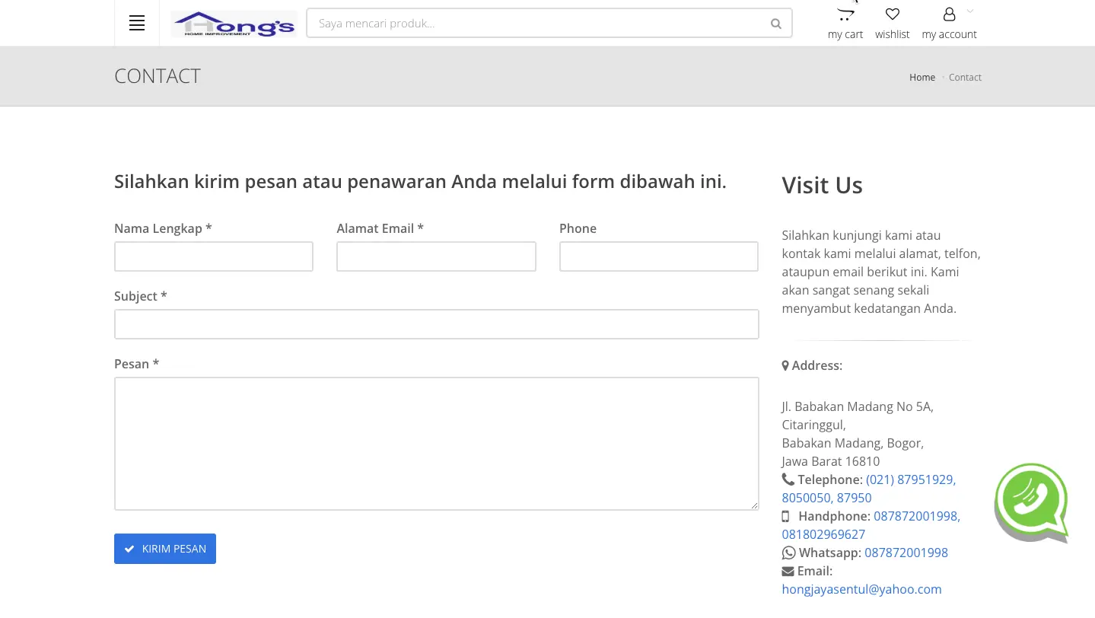The image size is (1095, 618).
Task: Click the product search box
Action: point(536,24)
